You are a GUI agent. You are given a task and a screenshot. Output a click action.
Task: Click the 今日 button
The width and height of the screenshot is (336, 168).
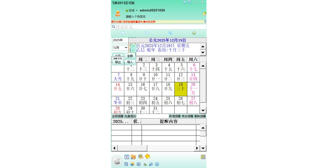click(x=117, y=56)
